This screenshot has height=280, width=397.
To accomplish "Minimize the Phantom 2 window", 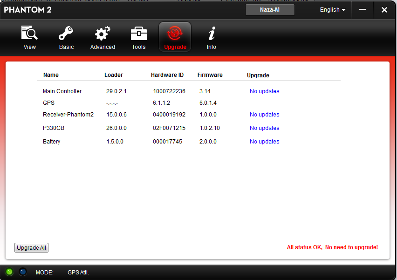I will 363,10.
